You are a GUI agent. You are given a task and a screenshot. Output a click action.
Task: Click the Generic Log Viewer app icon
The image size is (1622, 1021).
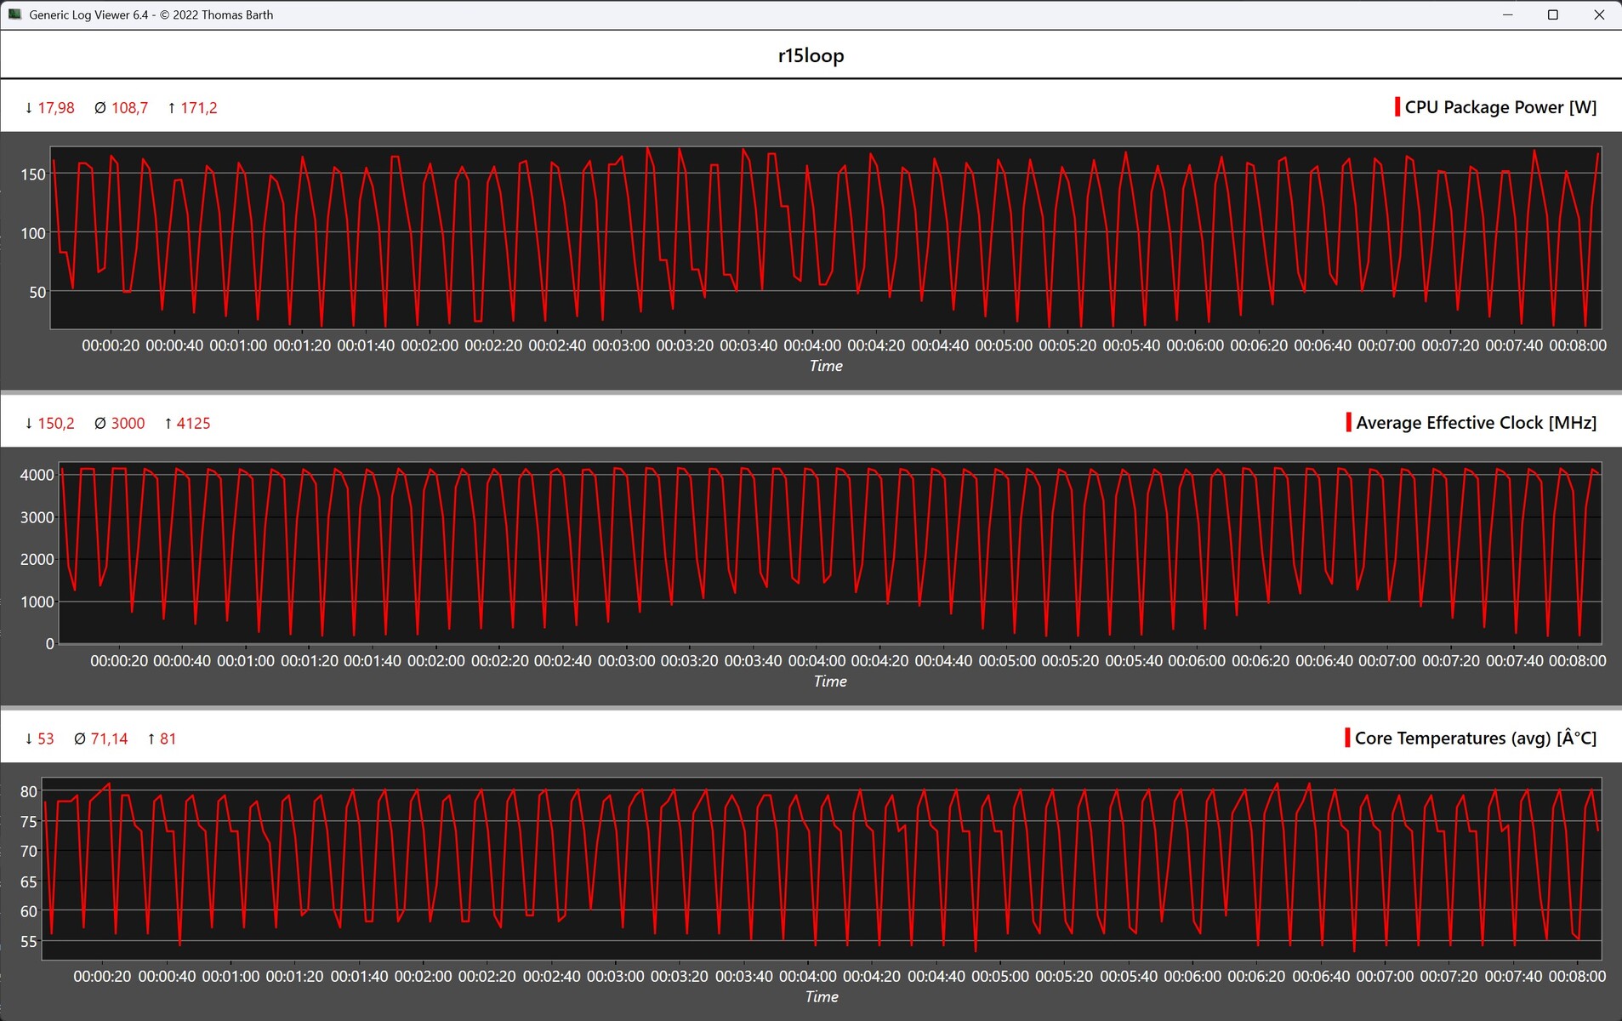[x=14, y=14]
